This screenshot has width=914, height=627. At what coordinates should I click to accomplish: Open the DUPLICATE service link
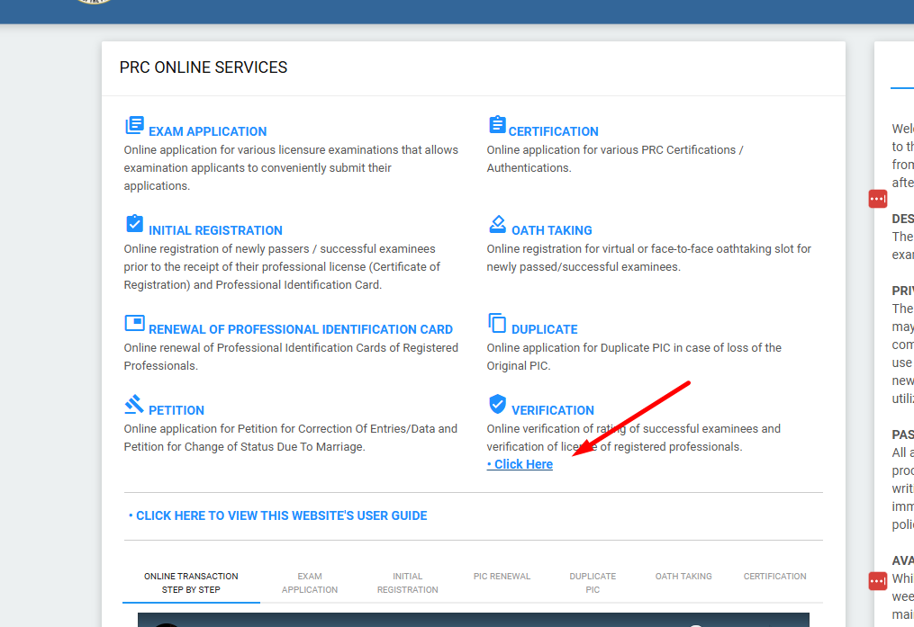click(x=545, y=329)
